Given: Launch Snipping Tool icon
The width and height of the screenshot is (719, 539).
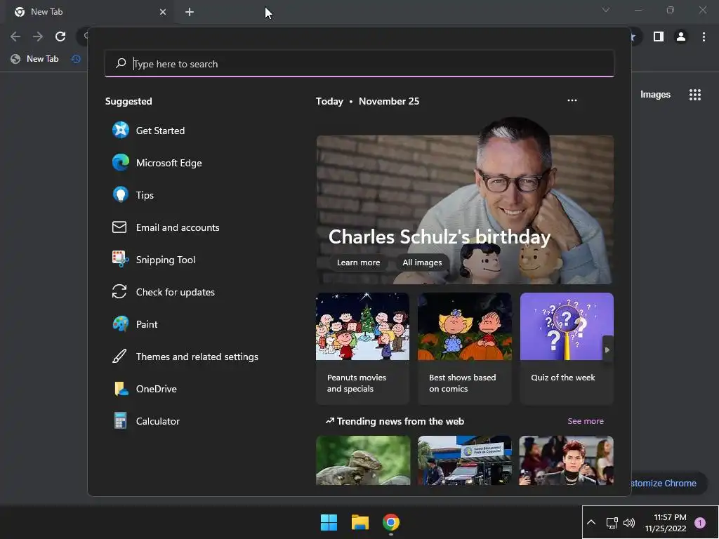Looking at the screenshot, I should tap(121, 259).
